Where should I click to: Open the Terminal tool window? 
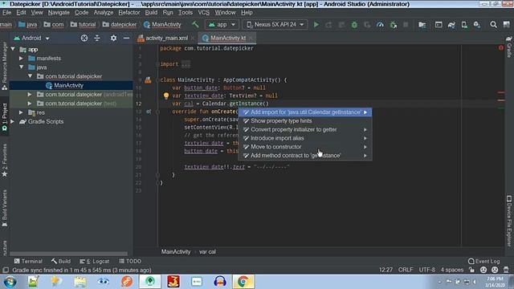click(x=28, y=261)
